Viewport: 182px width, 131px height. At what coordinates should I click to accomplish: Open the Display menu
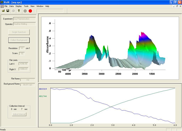(x=18, y=6)
